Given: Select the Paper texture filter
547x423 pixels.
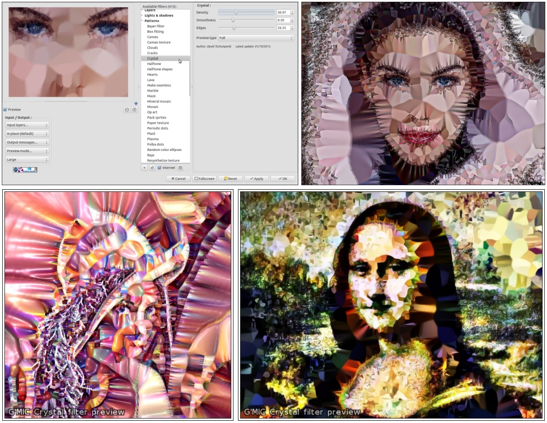Looking at the screenshot, I should click(158, 123).
